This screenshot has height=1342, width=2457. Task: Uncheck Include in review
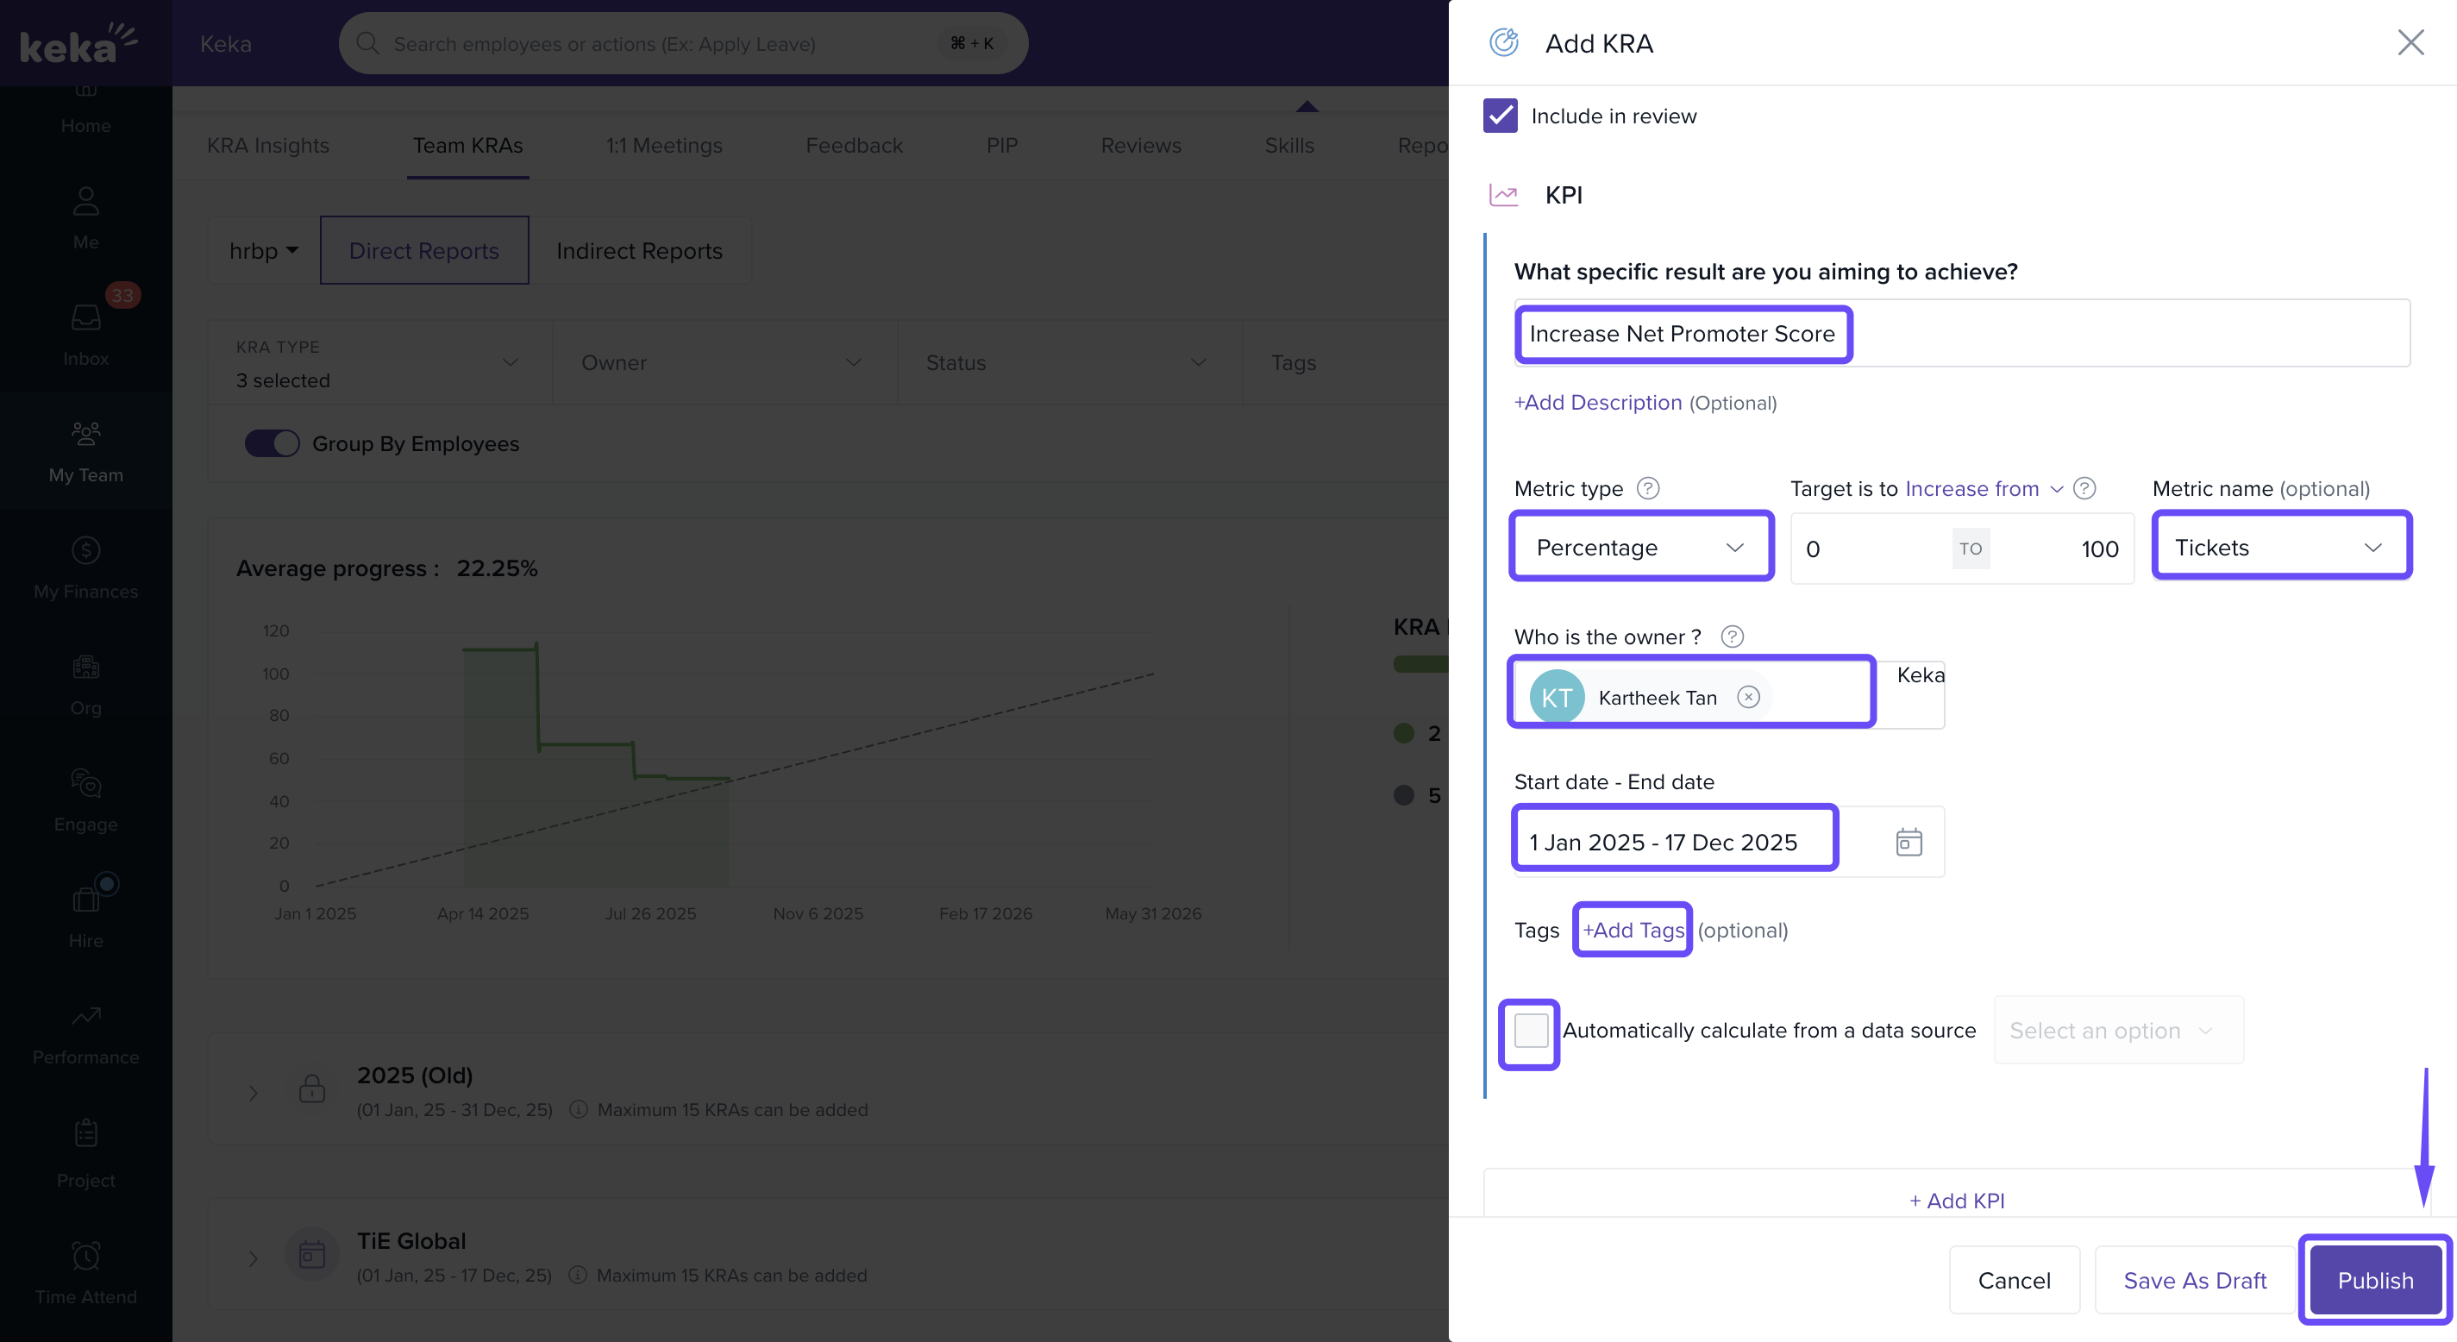1500,116
